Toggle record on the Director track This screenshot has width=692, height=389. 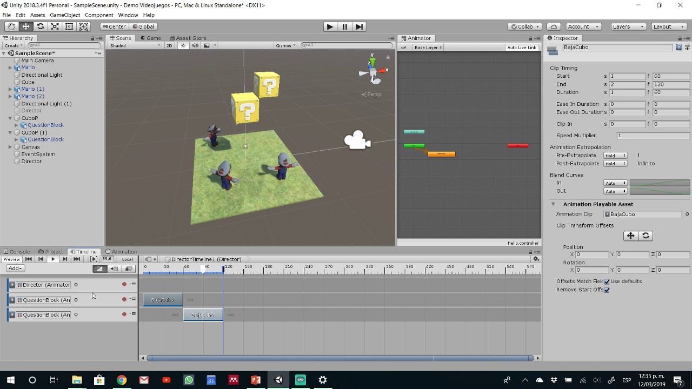click(124, 284)
